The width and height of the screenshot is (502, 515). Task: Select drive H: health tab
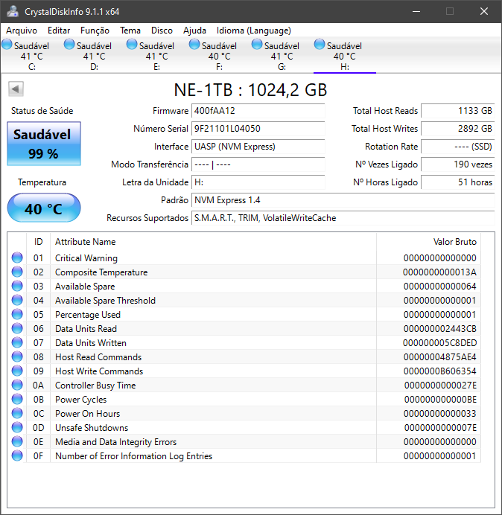[x=345, y=56]
